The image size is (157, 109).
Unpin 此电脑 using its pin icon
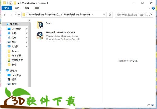[26, 47]
